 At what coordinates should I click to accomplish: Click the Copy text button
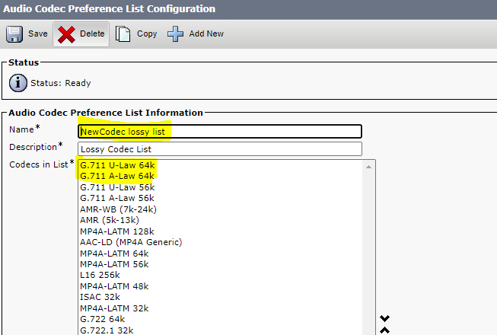147,34
